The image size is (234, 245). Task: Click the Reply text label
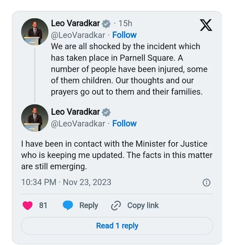tap(88, 205)
